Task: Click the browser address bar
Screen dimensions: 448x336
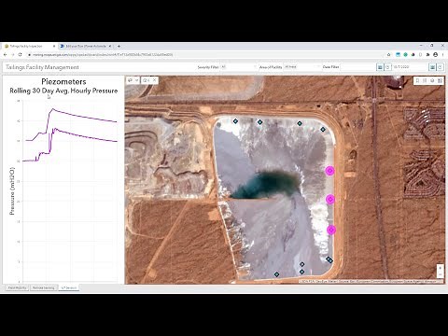Action: point(205,54)
